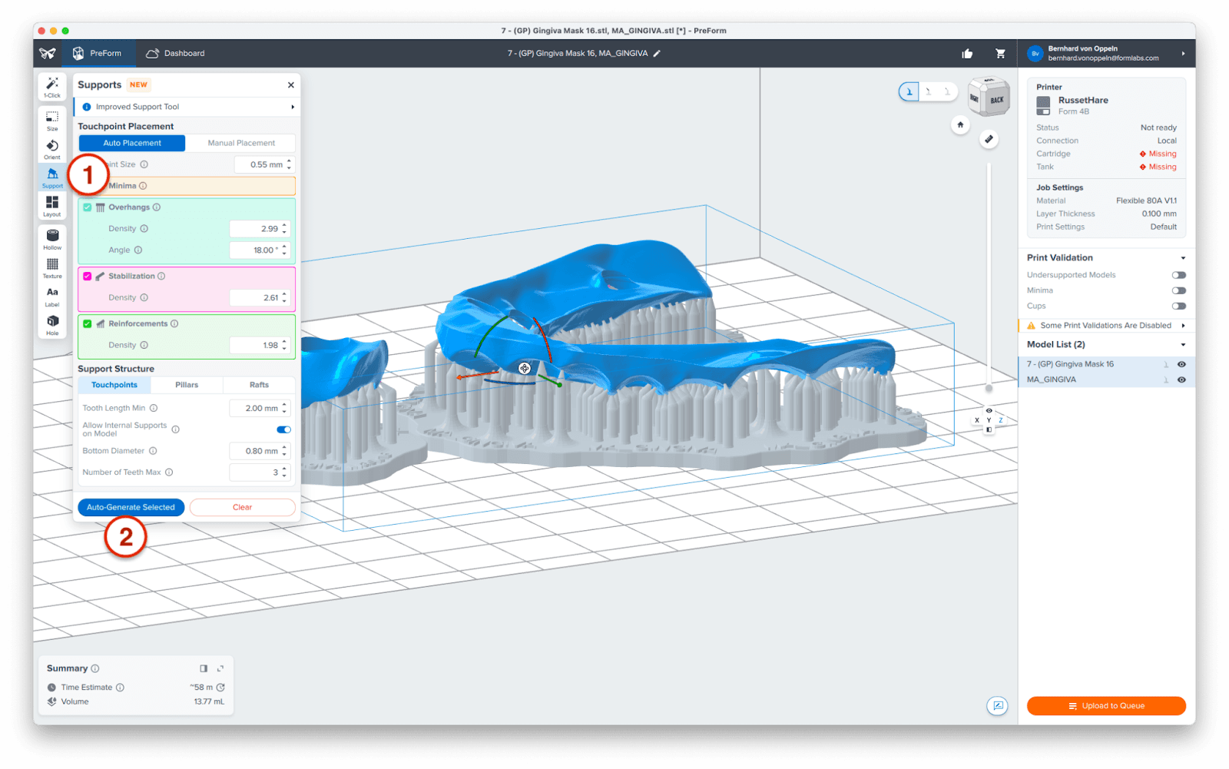Open the Size tool
This screenshot has width=1229, height=769.
[x=51, y=118]
